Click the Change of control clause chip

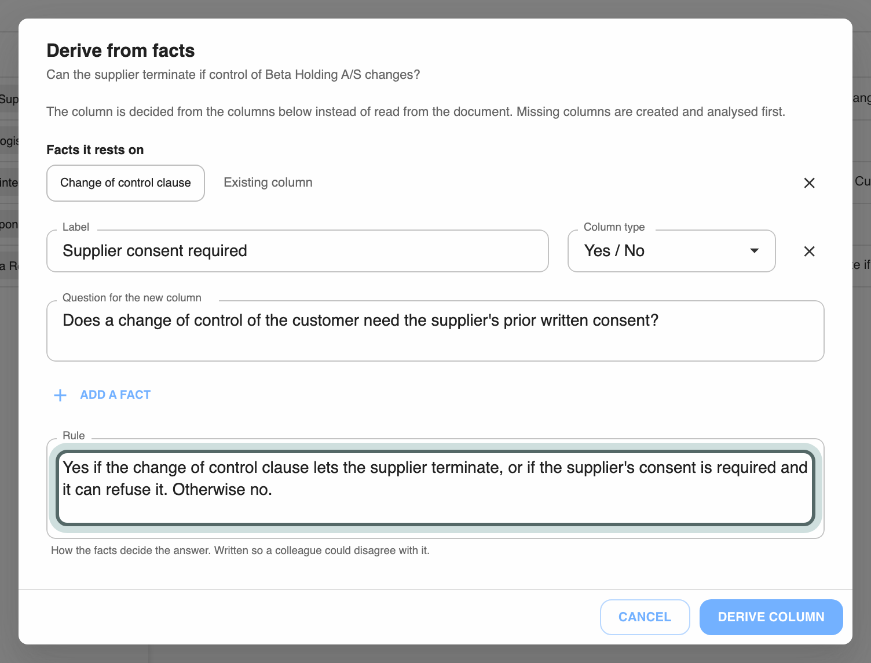point(126,183)
